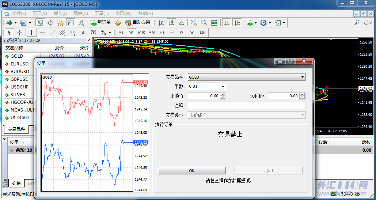Open the 手数 0.01 volume dropdown

207,86
